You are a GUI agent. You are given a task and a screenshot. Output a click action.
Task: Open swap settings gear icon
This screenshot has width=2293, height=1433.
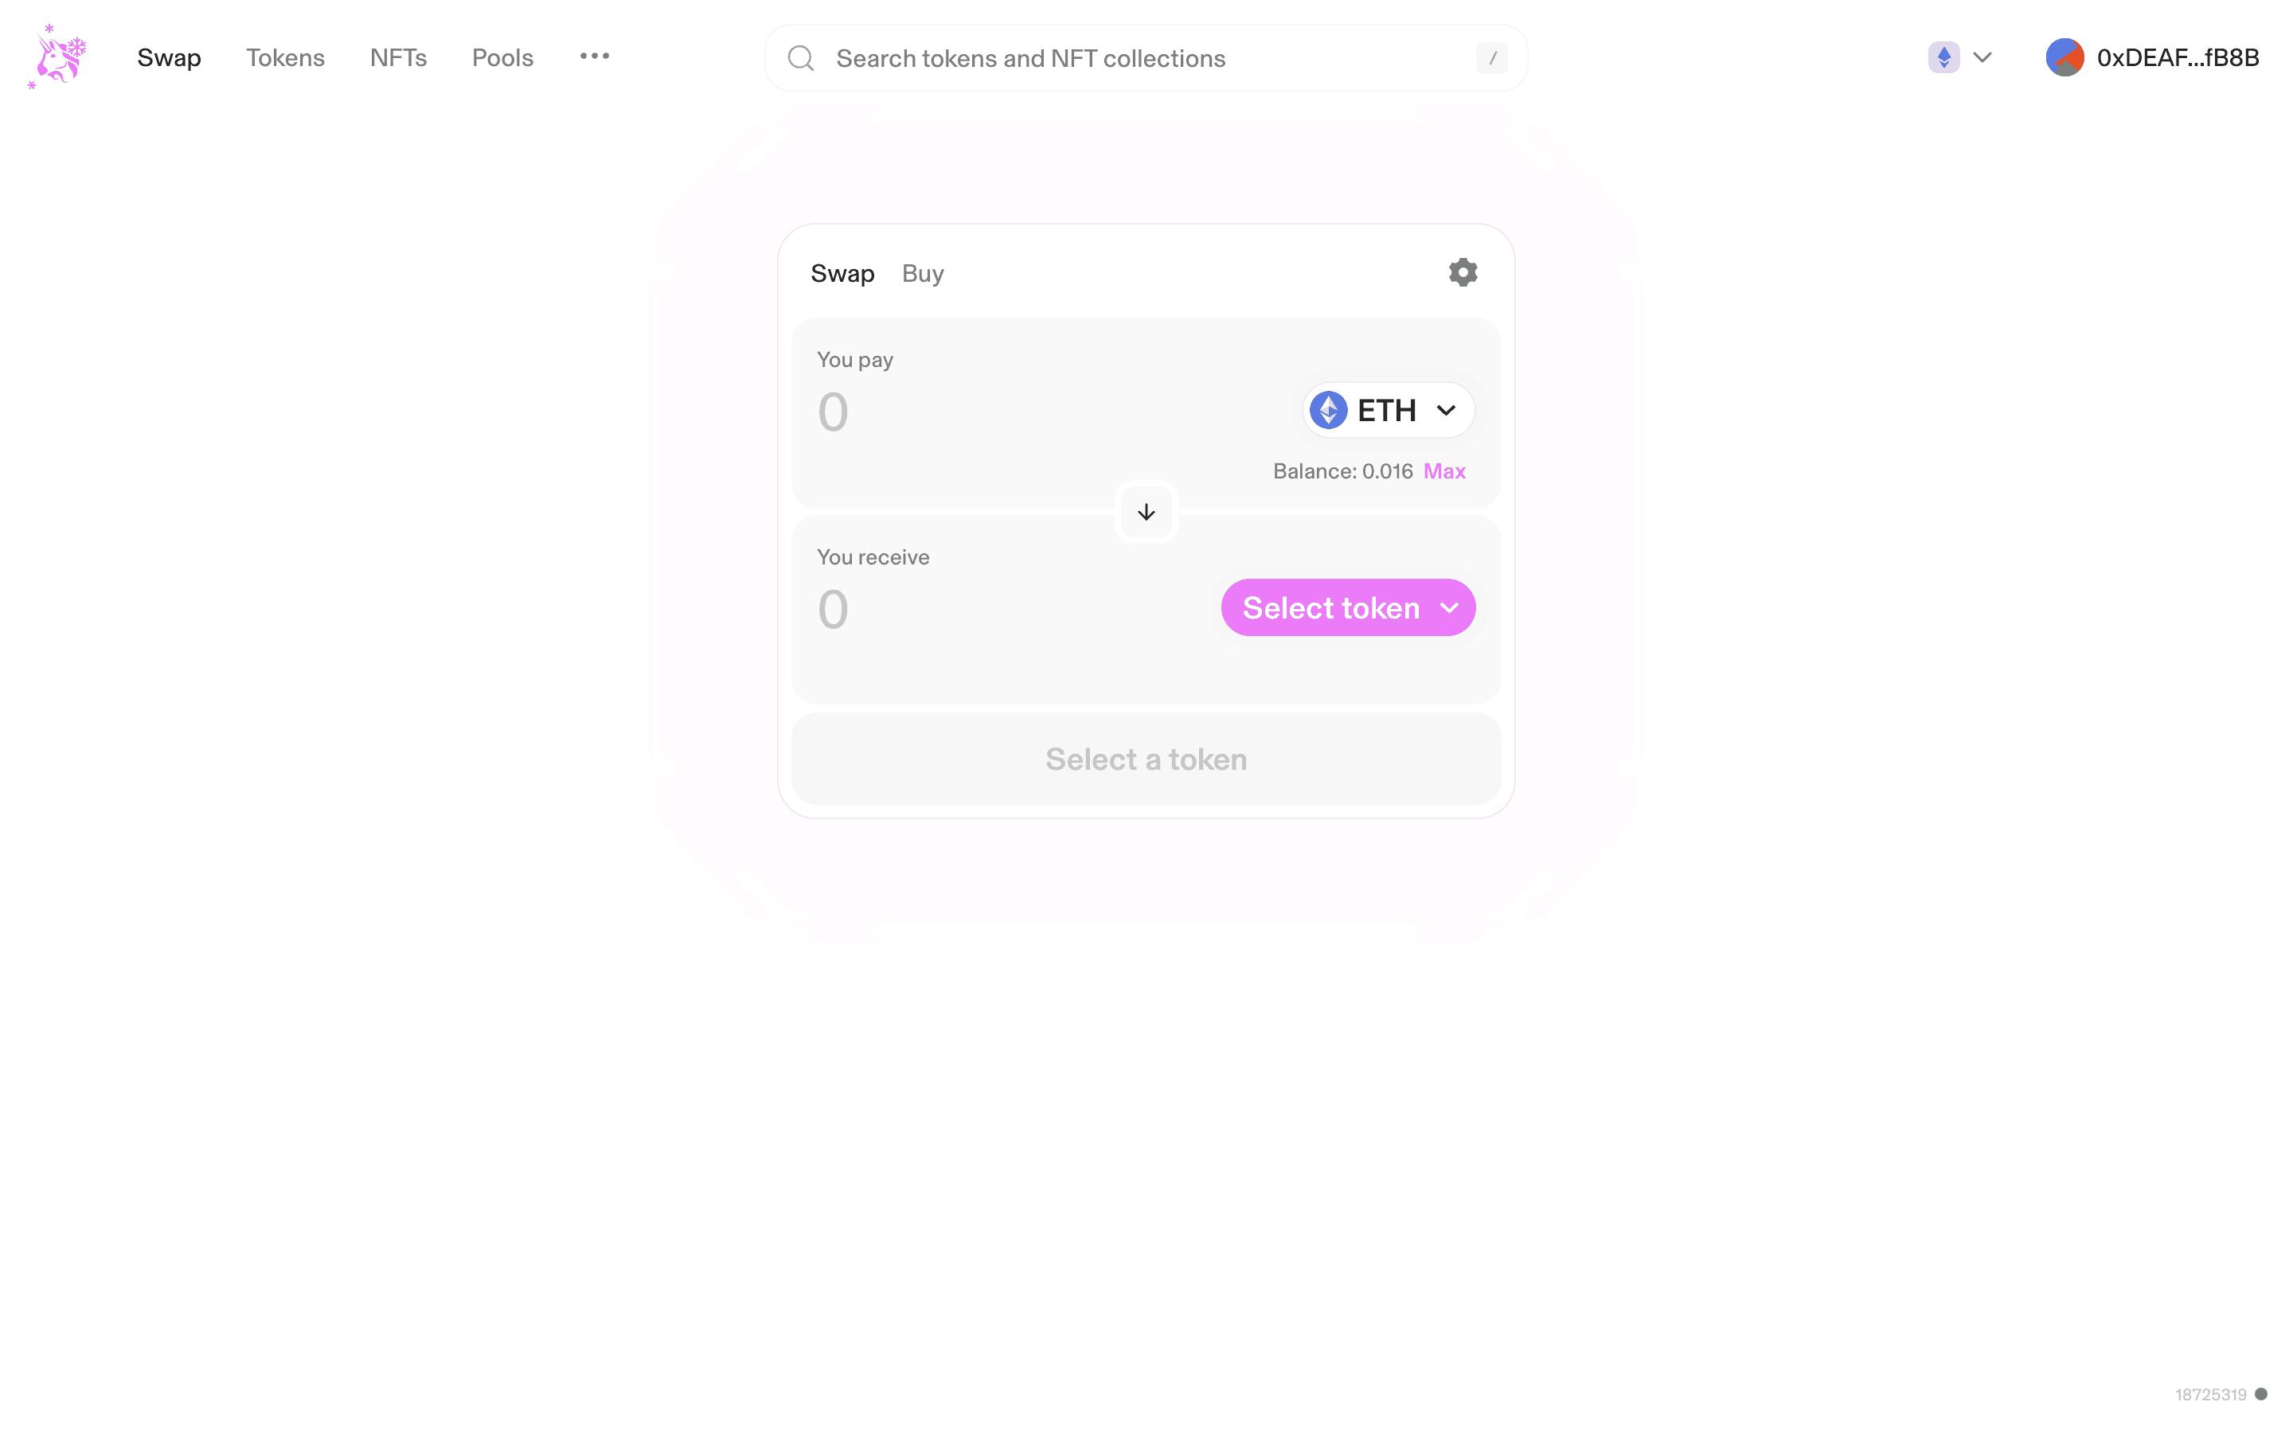pos(1463,273)
